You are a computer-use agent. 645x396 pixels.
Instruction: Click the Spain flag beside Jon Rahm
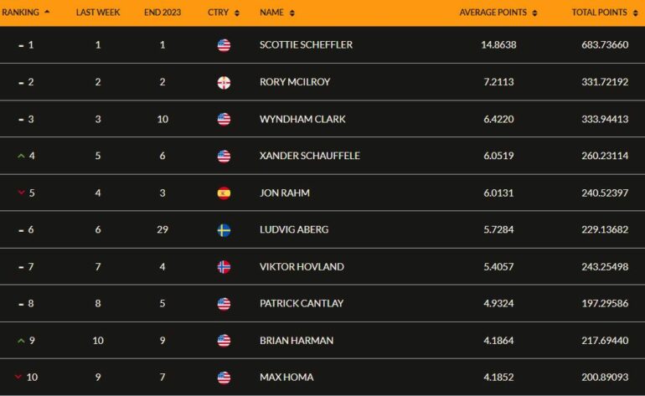click(224, 193)
